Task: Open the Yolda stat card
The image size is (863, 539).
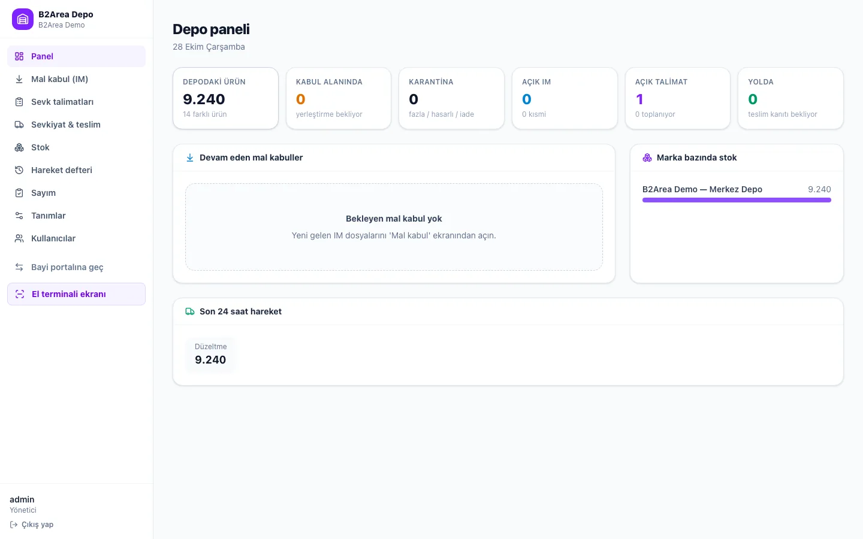Action: point(790,98)
